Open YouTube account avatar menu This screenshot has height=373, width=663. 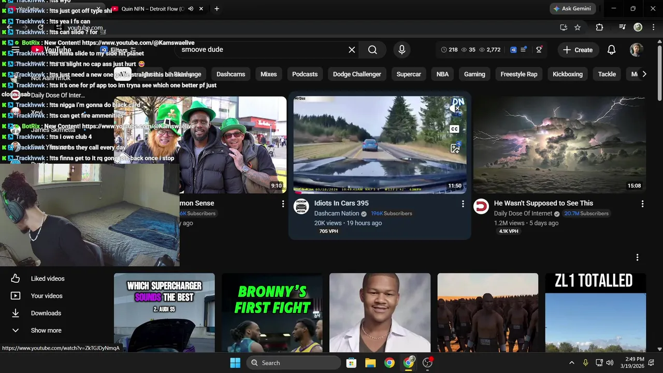[x=636, y=50]
